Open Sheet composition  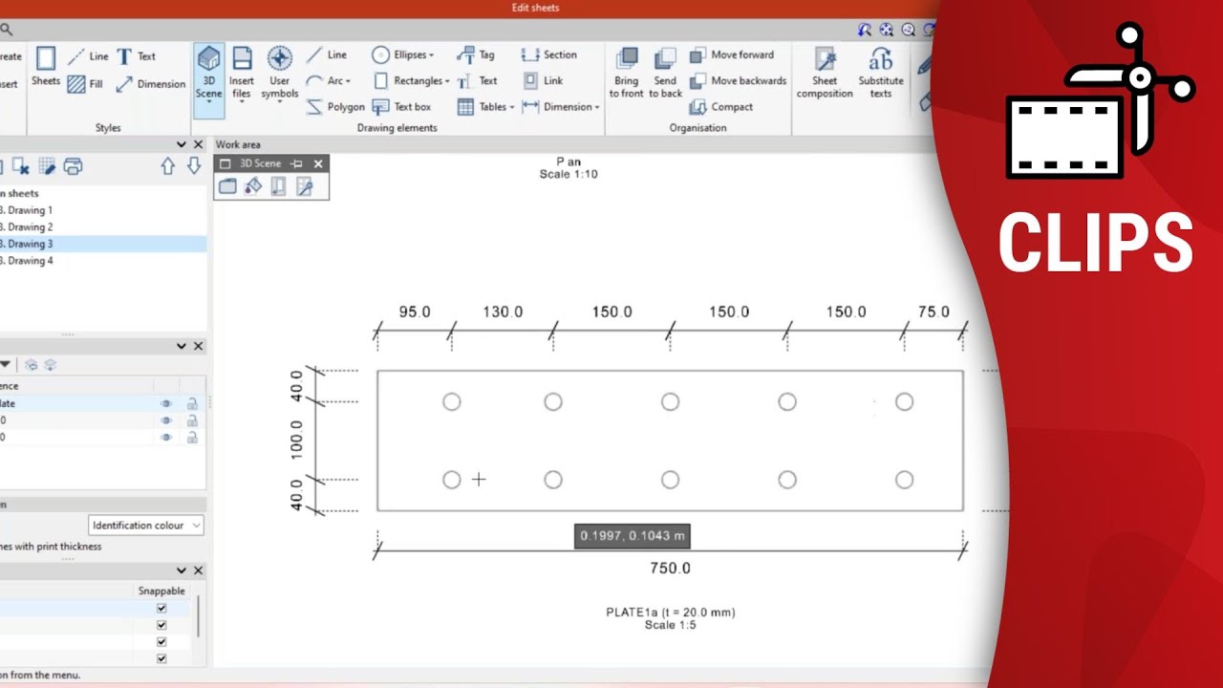click(825, 73)
